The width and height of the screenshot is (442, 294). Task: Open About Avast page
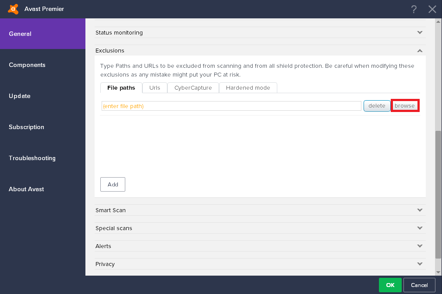42,189
